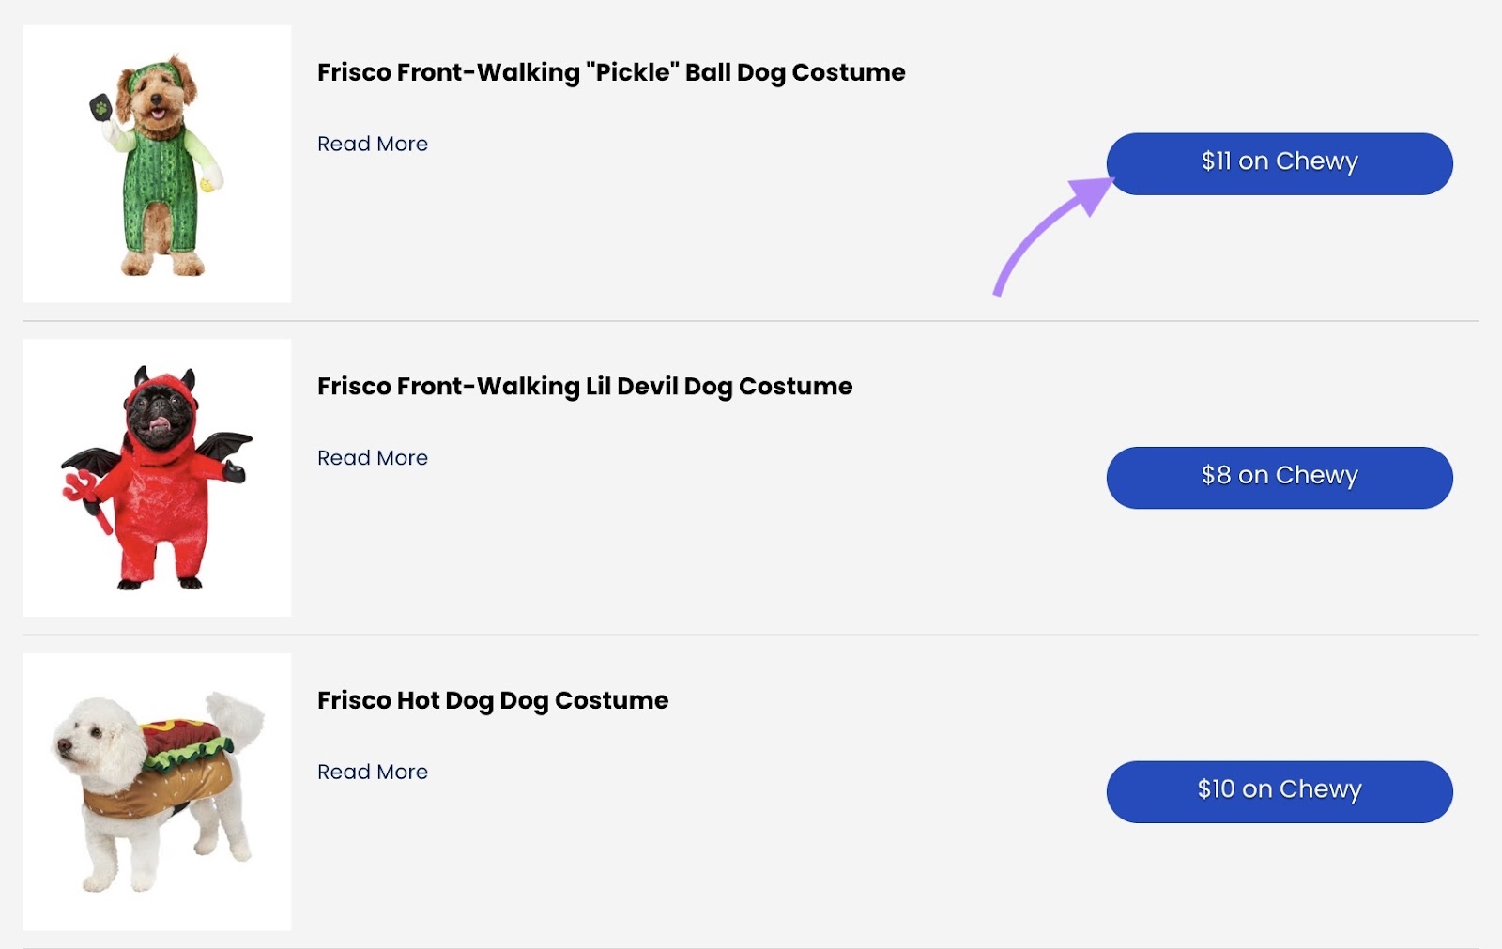Screen dimensions: 1502x949
Task: Open Read More under the Hot Dog costume
Action: click(373, 772)
